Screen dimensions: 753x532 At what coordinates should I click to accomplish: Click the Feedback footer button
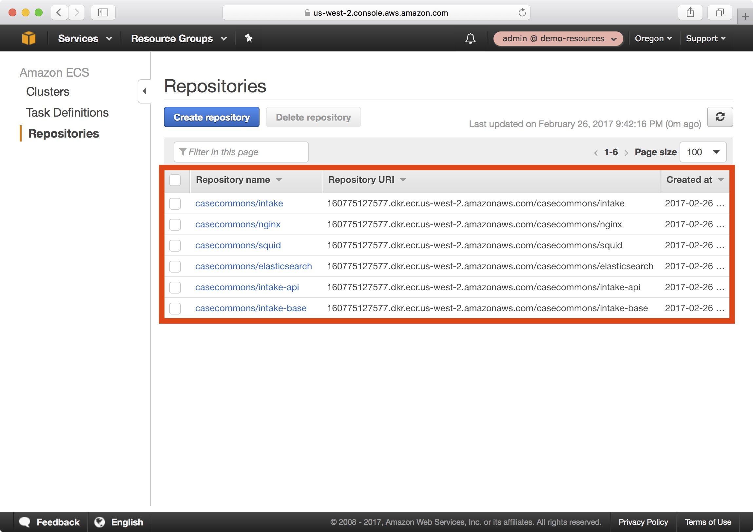tap(50, 522)
